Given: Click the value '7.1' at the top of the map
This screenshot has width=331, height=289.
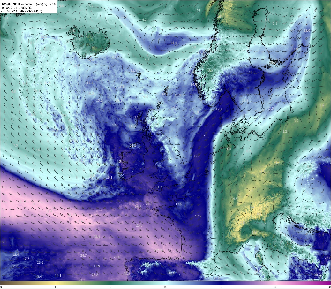Looking at the screenshot, I should pos(198,10).
